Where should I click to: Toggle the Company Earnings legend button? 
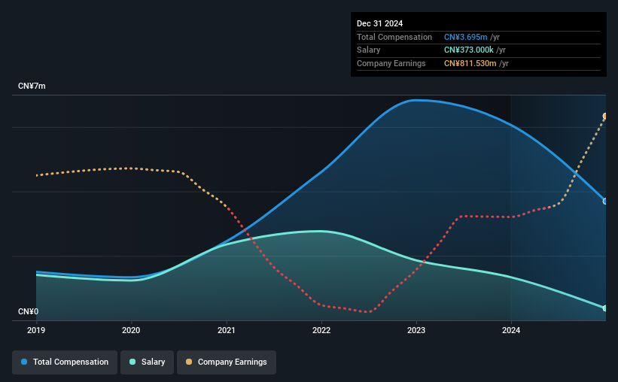[227, 362]
